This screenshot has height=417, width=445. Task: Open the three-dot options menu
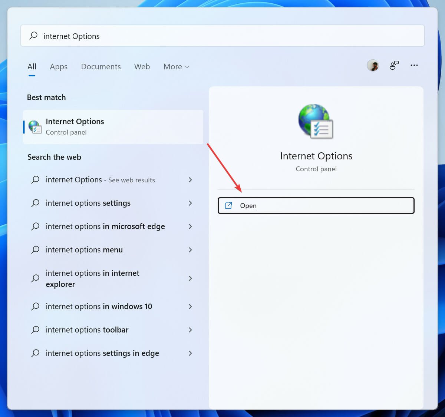pos(414,65)
